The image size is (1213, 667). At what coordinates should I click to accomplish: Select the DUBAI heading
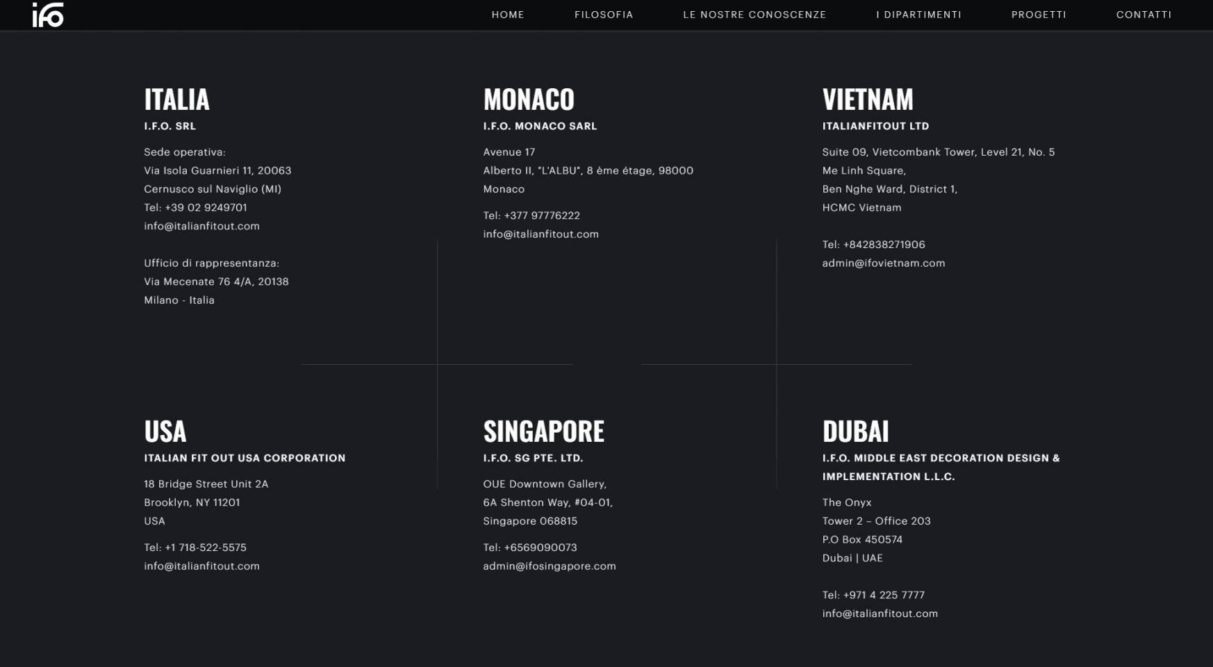(855, 431)
